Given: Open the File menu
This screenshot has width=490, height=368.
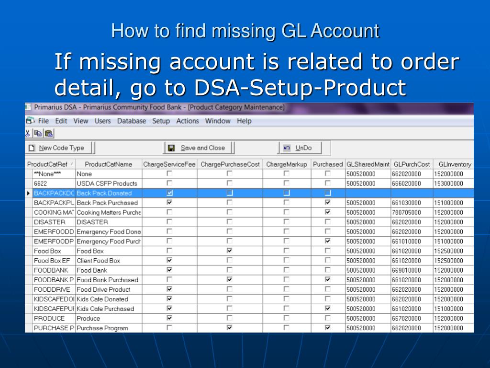Looking at the screenshot, I should click(44, 121).
